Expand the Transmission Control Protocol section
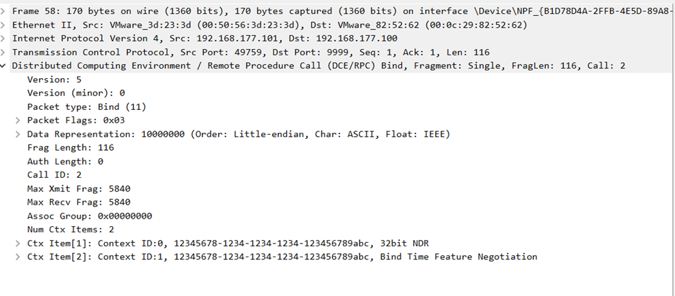This screenshot has height=296, width=675. [x=4, y=53]
